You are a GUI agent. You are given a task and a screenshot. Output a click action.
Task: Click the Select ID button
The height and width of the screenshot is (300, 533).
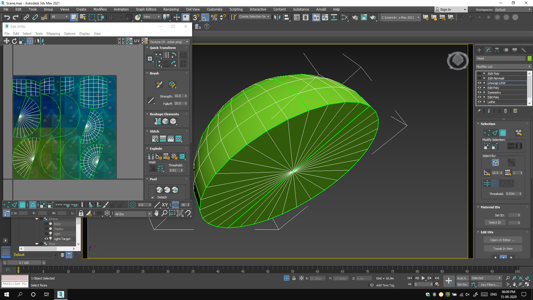click(495, 222)
